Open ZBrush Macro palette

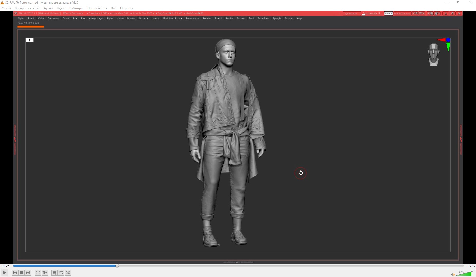click(120, 19)
